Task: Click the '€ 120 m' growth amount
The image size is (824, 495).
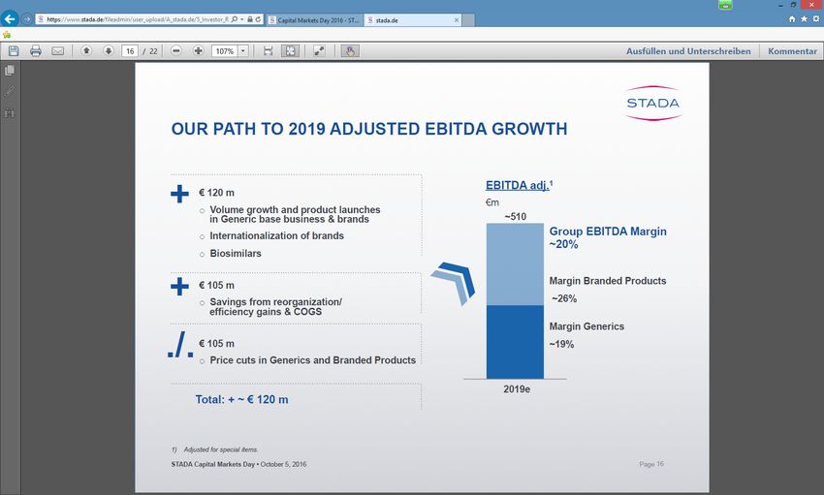Action: (x=216, y=193)
